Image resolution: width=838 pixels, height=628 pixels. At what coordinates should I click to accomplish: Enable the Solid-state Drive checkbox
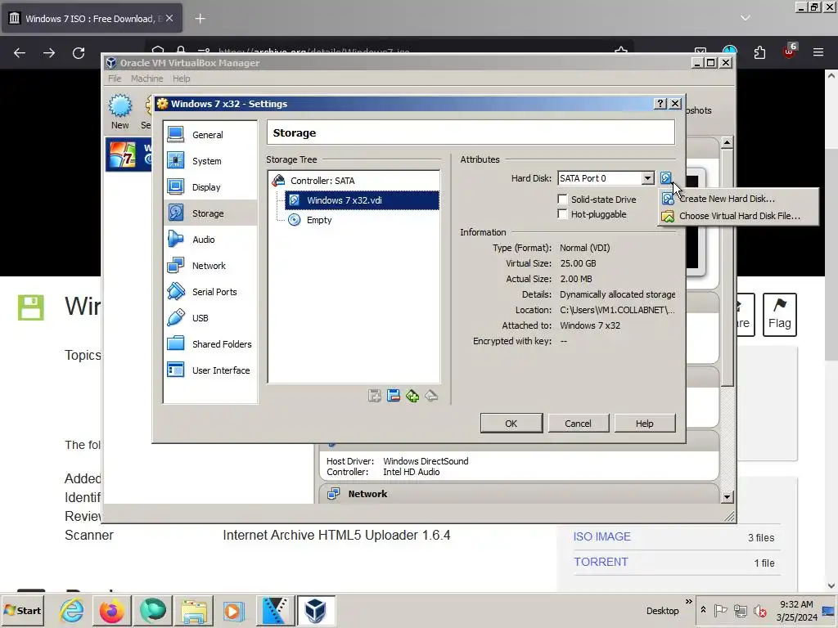click(x=562, y=200)
